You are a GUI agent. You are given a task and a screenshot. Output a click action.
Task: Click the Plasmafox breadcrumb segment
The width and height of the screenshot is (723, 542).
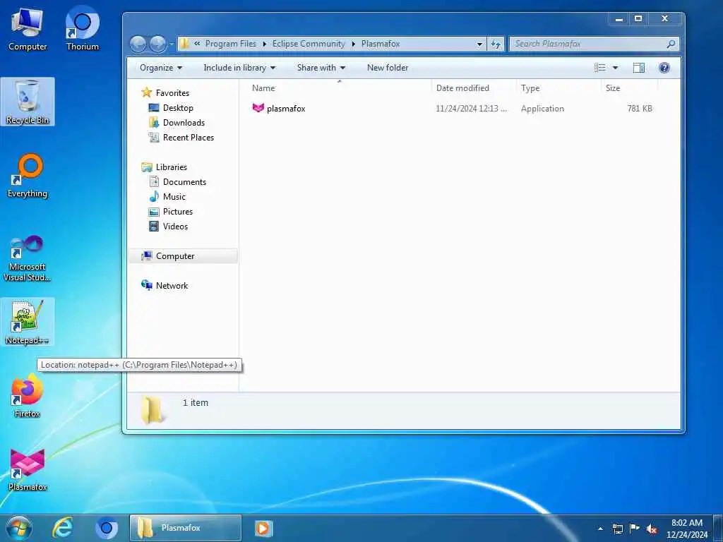click(381, 44)
